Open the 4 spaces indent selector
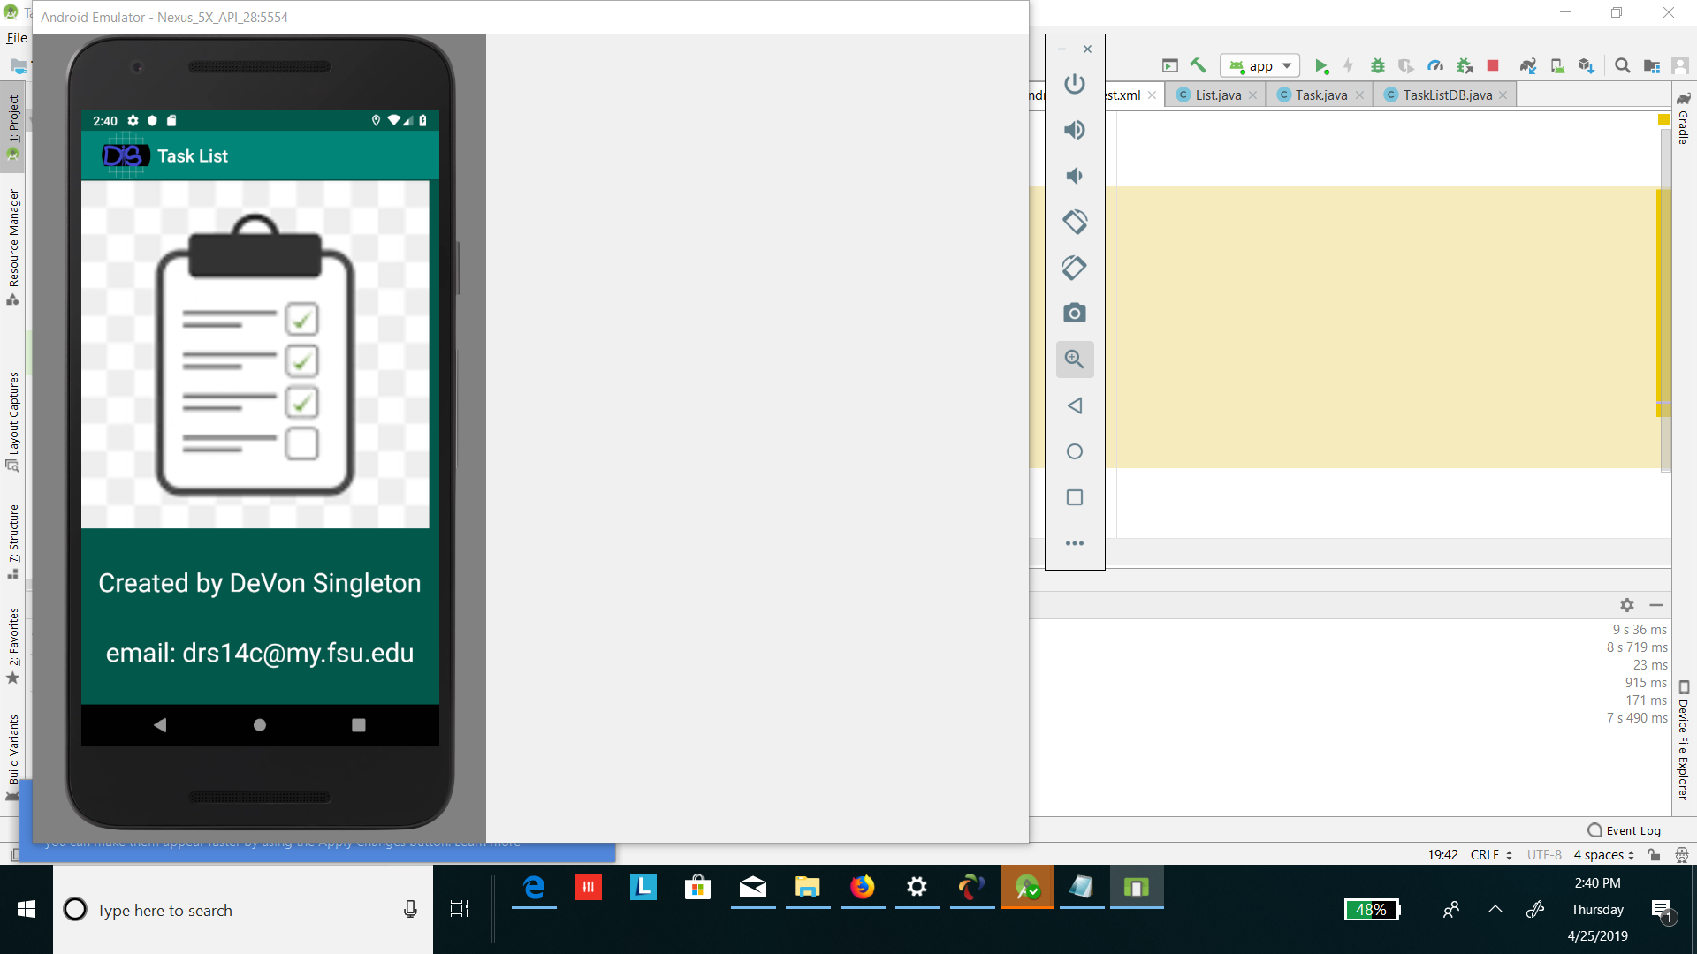The image size is (1697, 954). (1603, 855)
